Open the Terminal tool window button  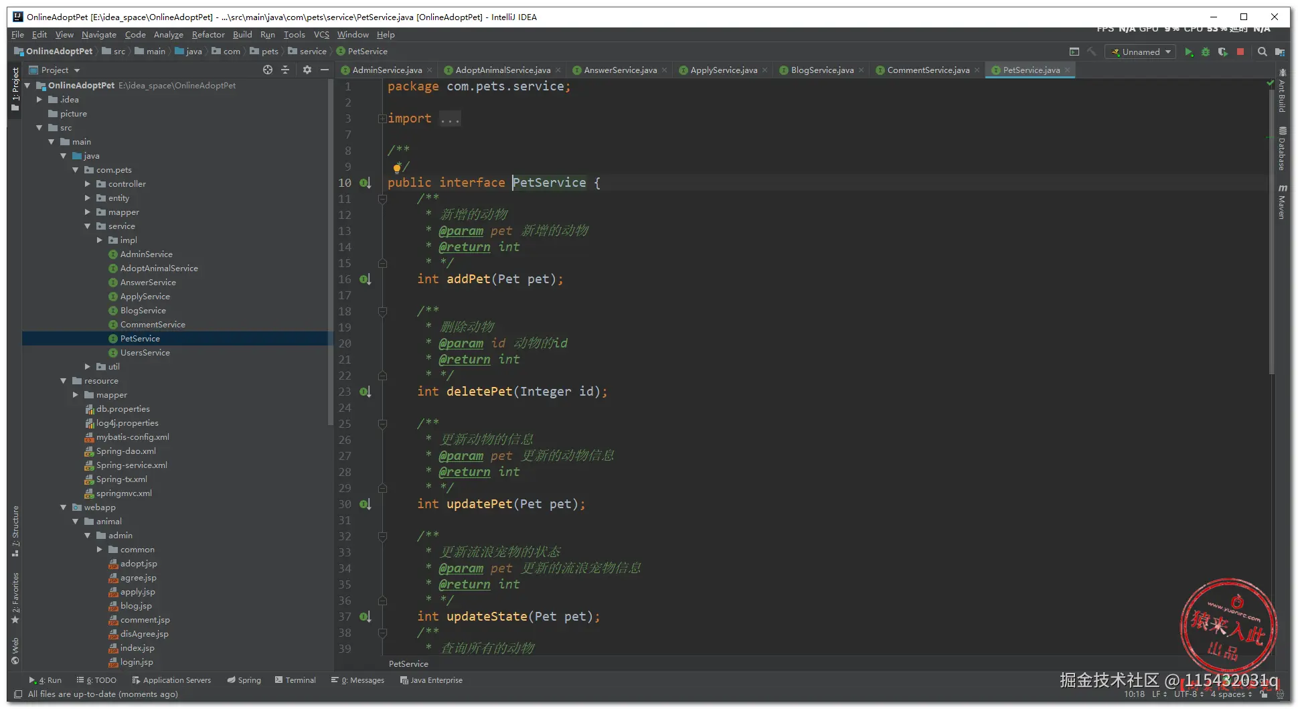click(x=295, y=680)
